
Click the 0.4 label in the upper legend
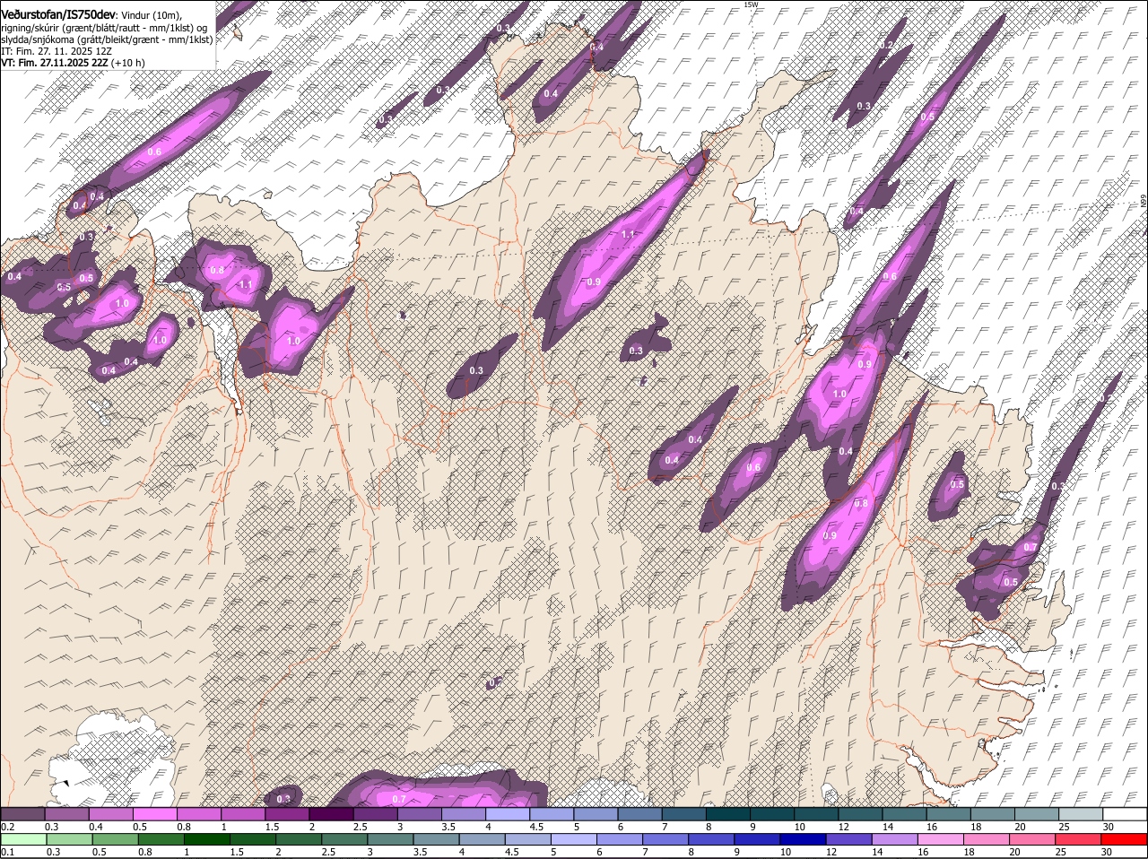pyautogui.click(x=96, y=827)
